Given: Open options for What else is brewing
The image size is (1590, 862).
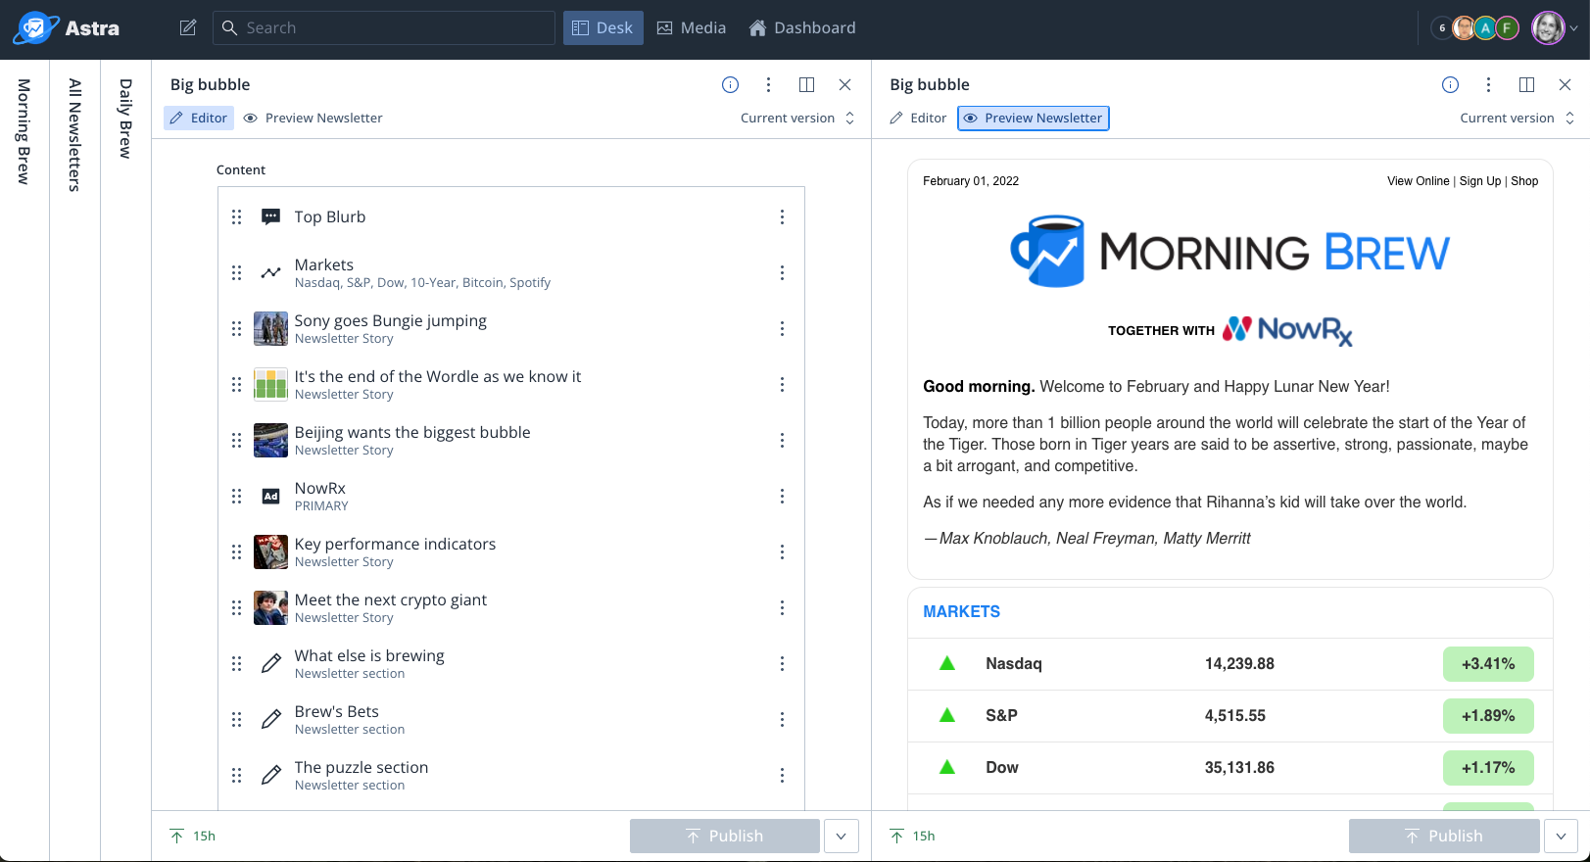Looking at the screenshot, I should pos(782,663).
